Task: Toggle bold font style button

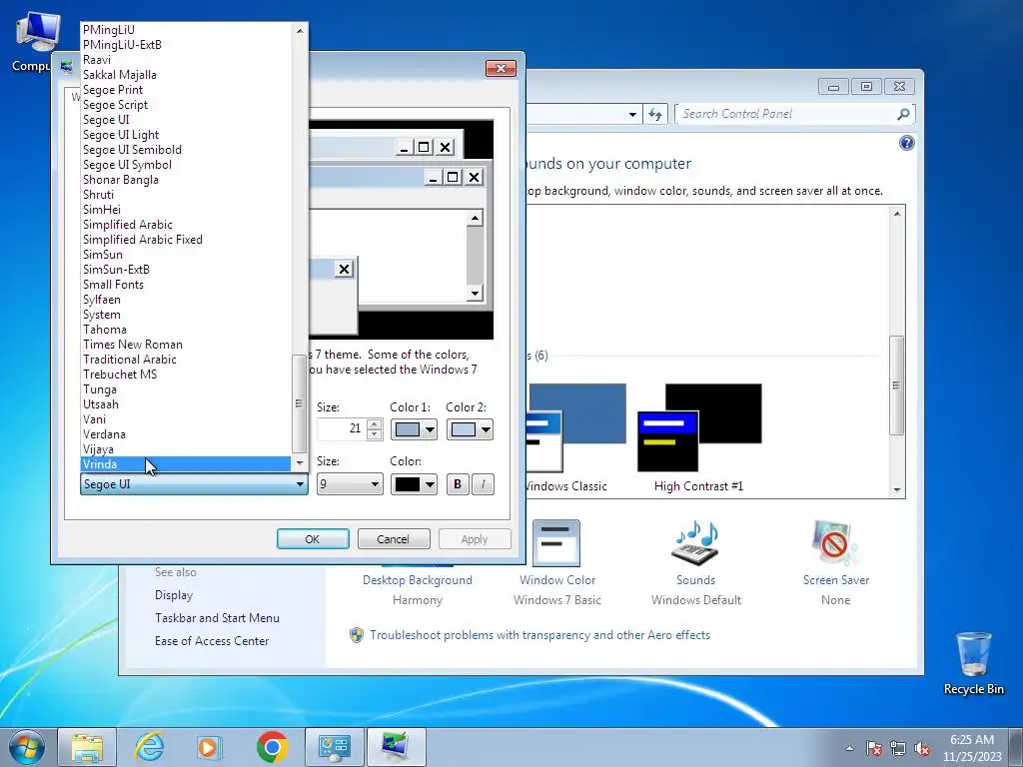Action: (458, 484)
